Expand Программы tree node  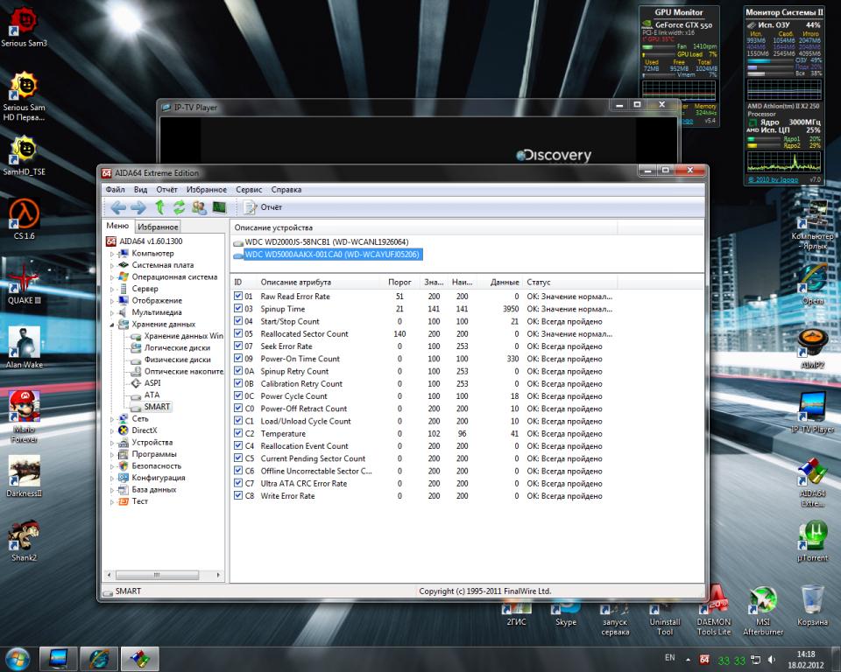point(112,454)
